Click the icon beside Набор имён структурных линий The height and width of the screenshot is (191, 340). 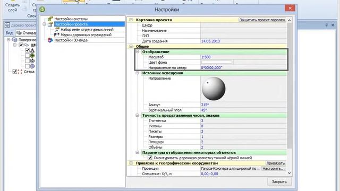[x=57, y=30]
